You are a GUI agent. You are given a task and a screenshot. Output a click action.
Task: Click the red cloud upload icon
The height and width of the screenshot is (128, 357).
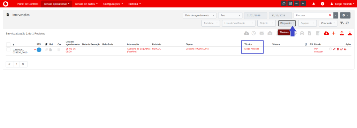326,33
